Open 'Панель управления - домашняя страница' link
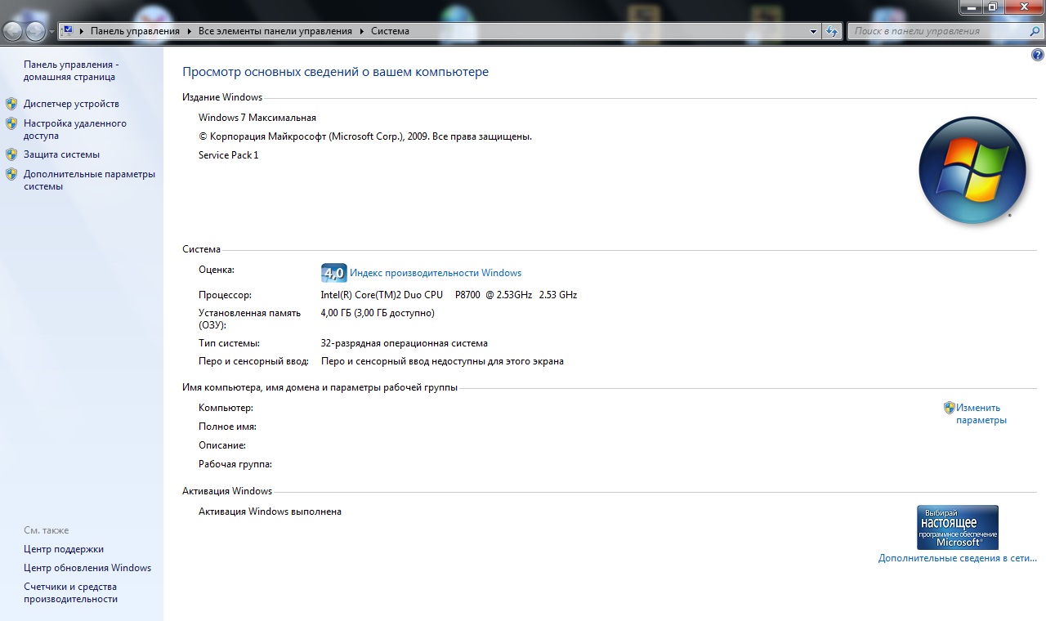Image resolution: width=1046 pixels, height=621 pixels. [x=71, y=70]
